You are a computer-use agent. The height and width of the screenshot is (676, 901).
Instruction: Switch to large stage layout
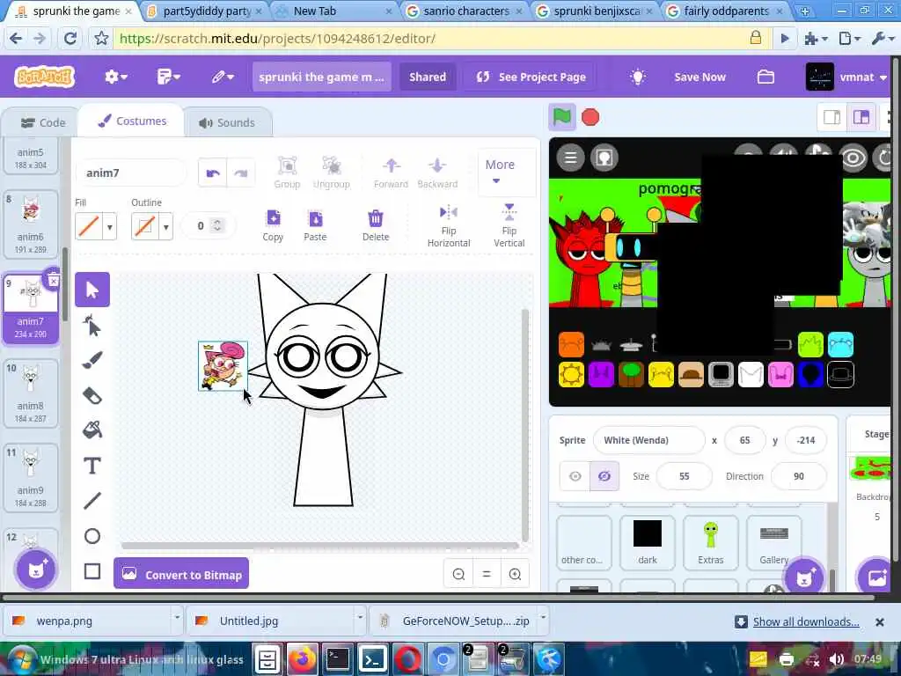coord(861,117)
